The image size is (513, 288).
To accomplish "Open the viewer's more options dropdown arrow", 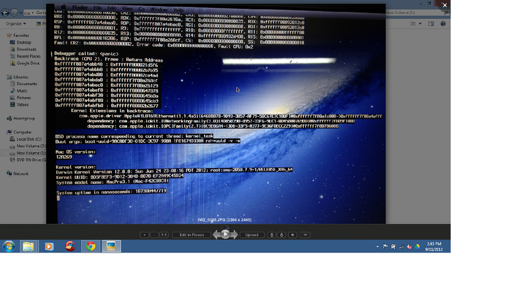I will coord(305,235).
